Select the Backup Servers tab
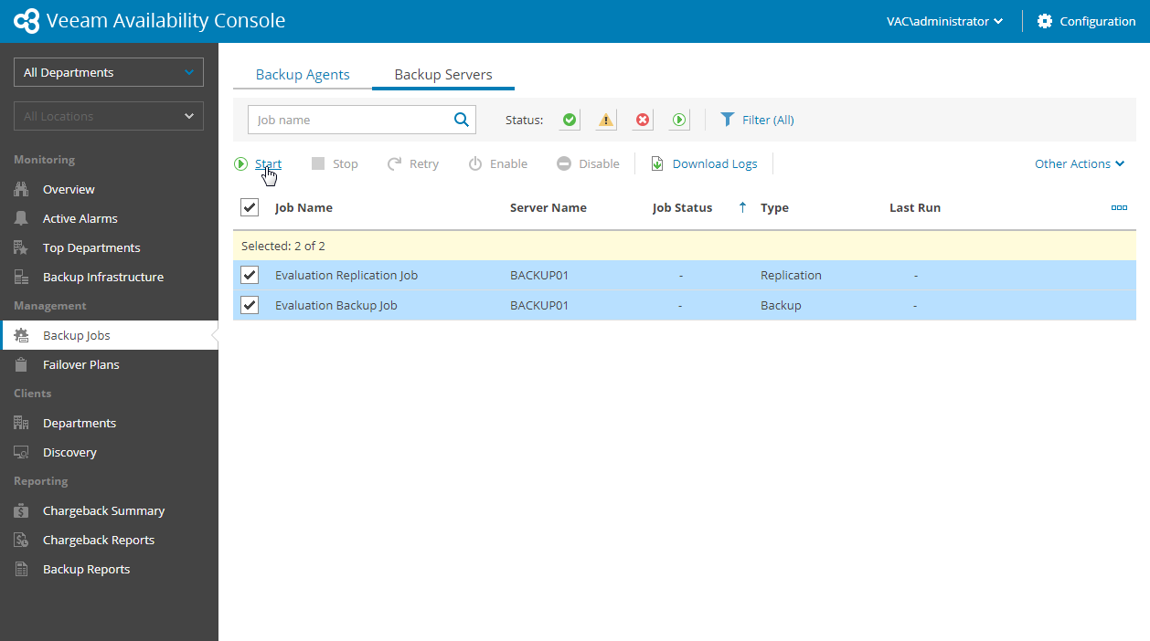 point(443,74)
